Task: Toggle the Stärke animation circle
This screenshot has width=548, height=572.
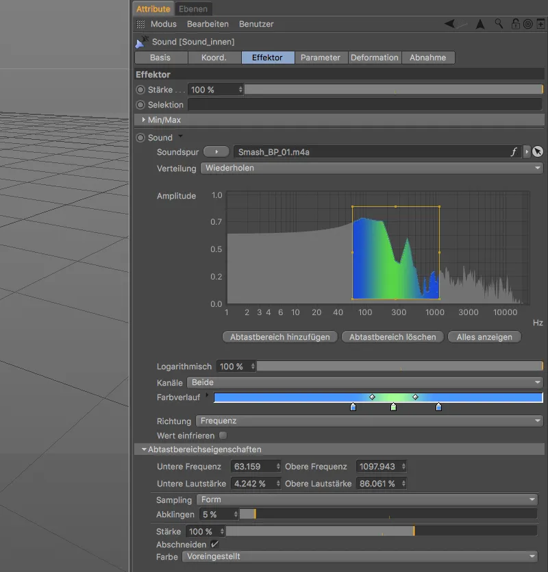Action: click(x=140, y=90)
